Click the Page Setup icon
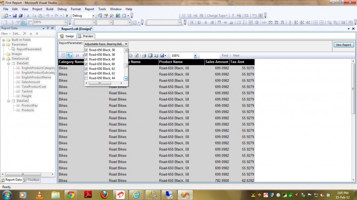The width and height of the screenshot is (357, 200). pyautogui.click(x=156, y=56)
